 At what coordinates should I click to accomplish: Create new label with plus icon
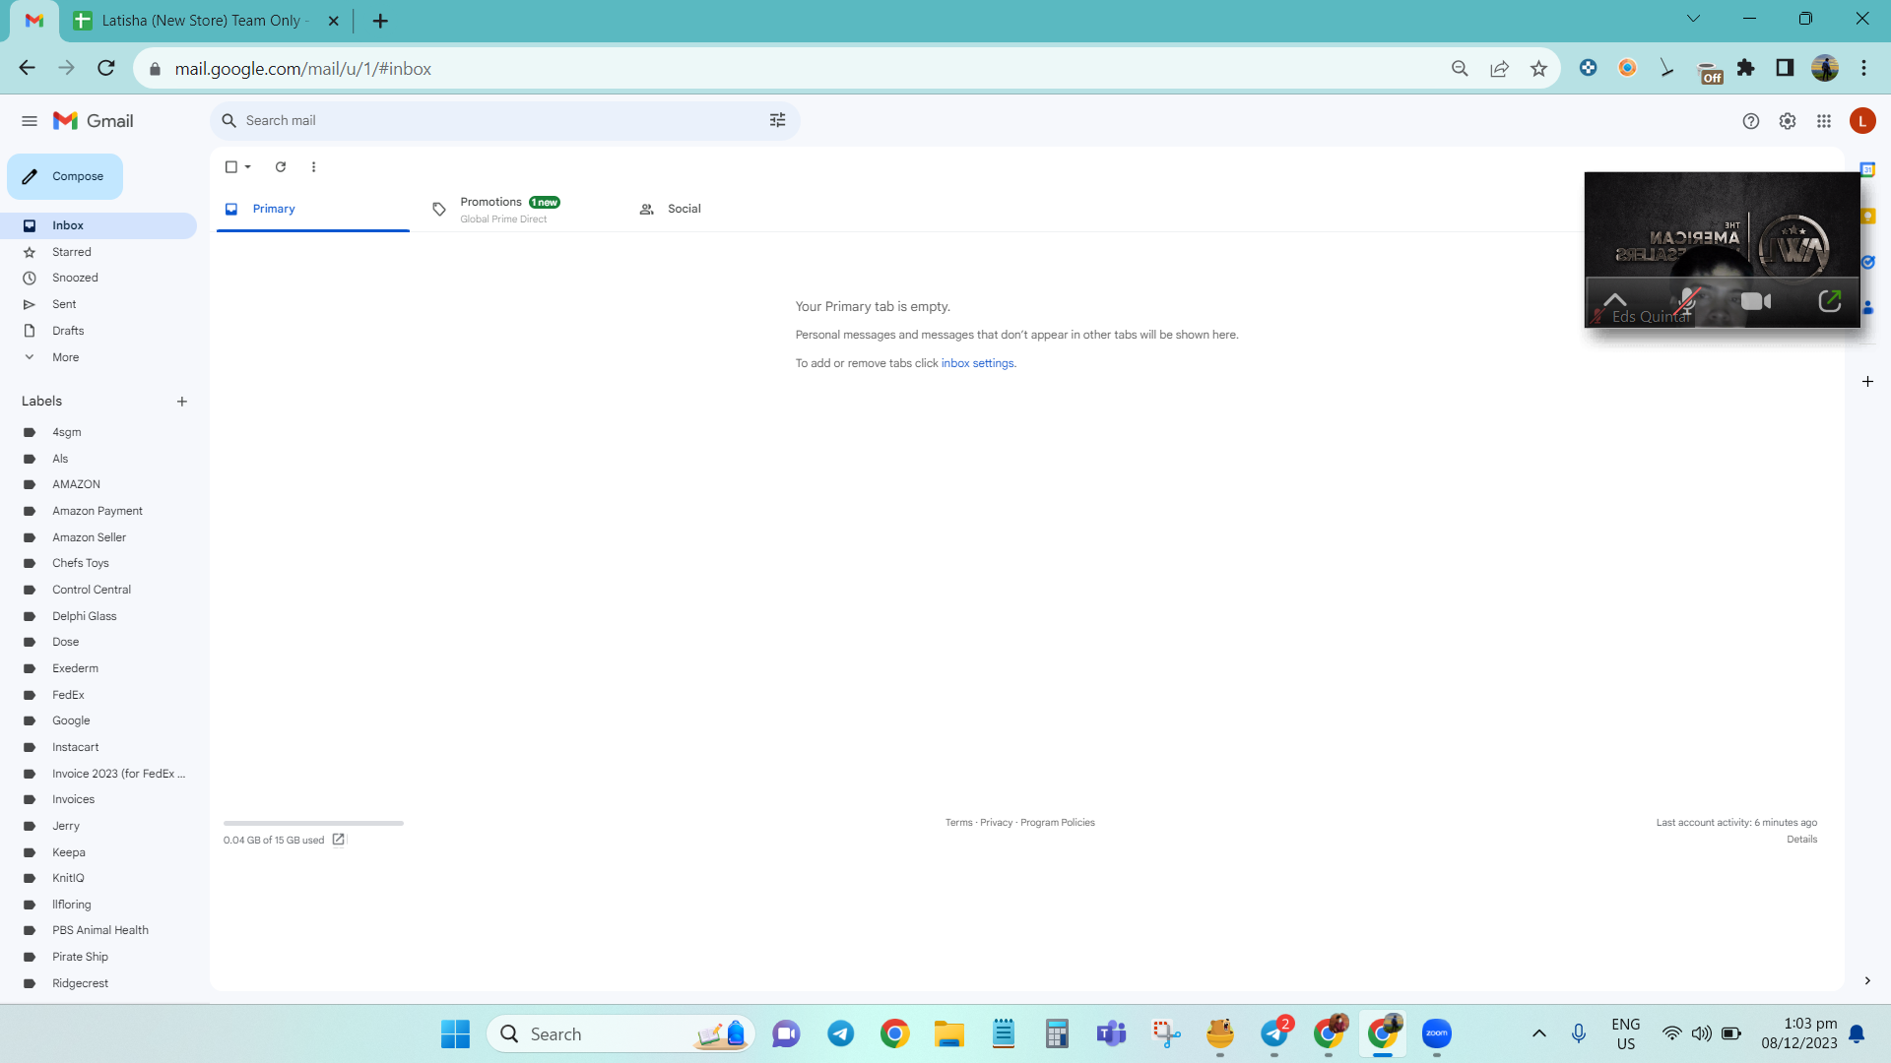[182, 402]
